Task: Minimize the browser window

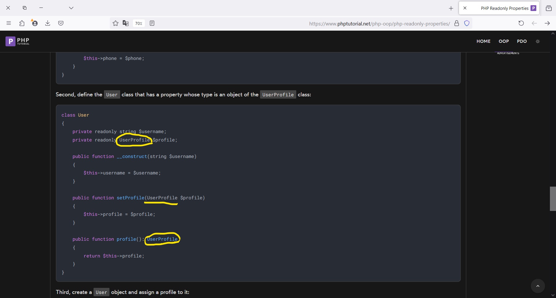Action: pyautogui.click(x=41, y=8)
